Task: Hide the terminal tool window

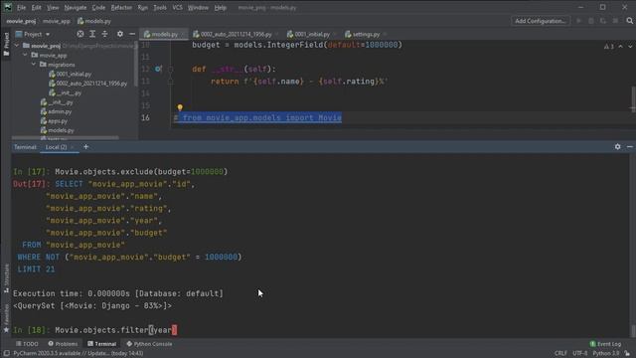Action: click(x=629, y=146)
